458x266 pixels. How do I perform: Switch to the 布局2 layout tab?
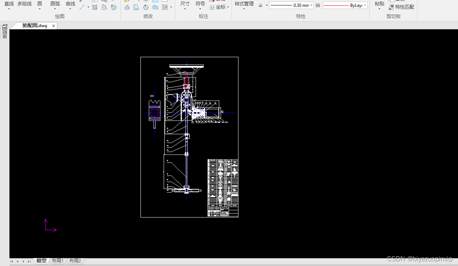tap(75, 261)
